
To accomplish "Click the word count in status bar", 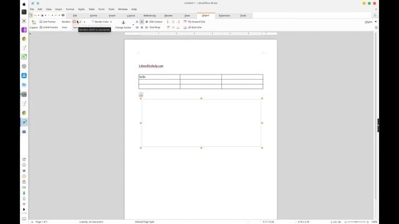I will pos(91,222).
